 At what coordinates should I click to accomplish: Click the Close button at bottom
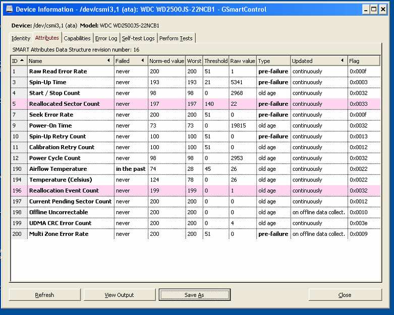345,295
